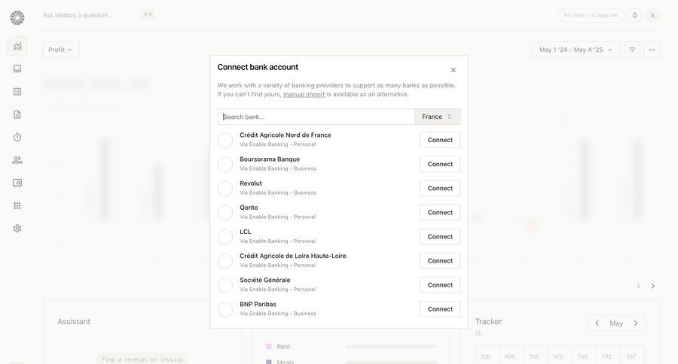678x364 pixels.
Task: Click Ask Midday a question search box
Action: (99, 15)
